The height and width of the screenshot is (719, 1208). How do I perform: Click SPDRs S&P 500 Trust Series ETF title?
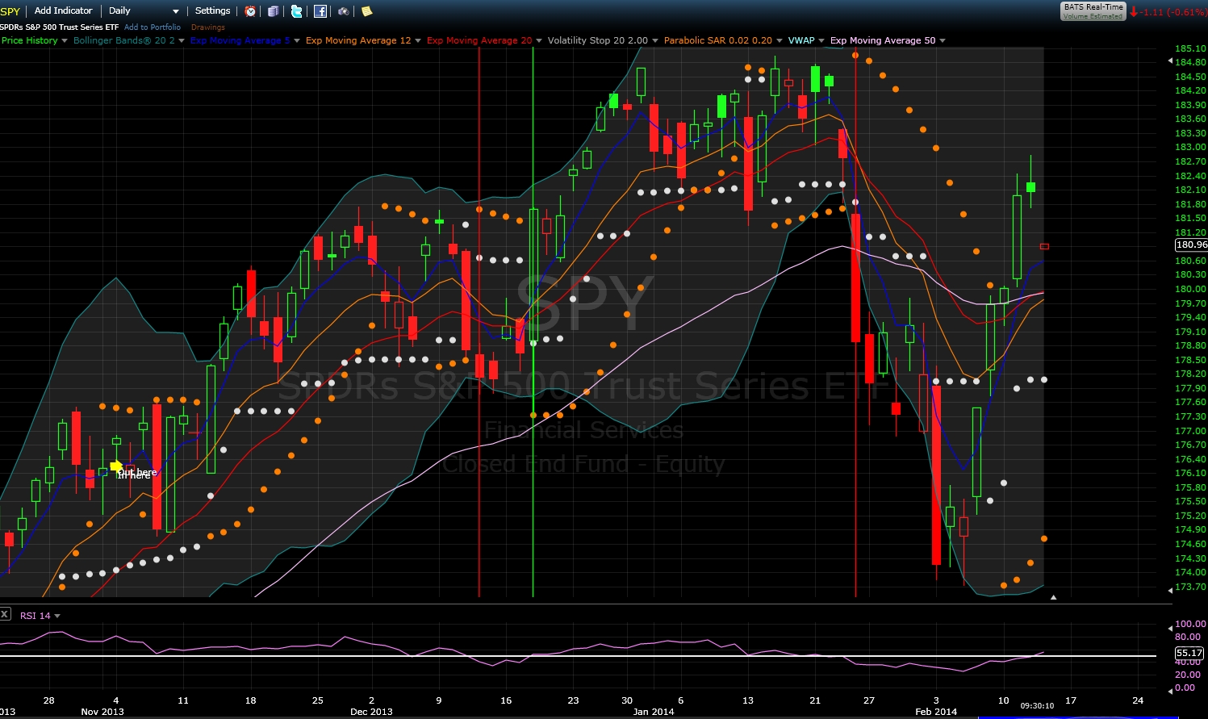tap(60, 27)
